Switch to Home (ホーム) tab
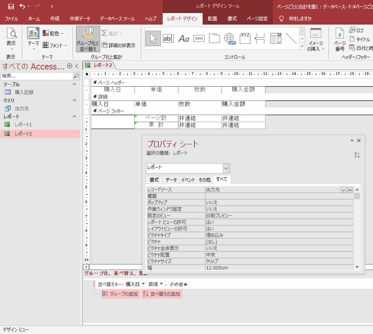This screenshot has width=373, height=334. (x=34, y=19)
